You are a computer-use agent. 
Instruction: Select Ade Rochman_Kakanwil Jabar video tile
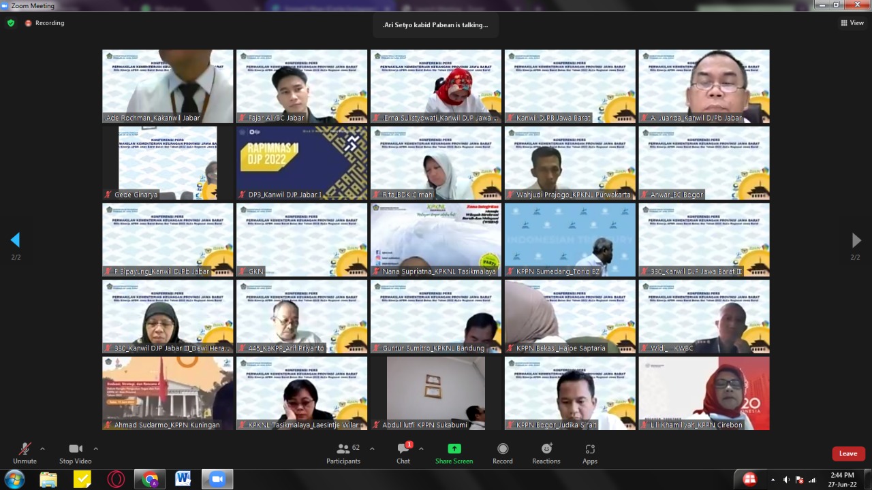point(168,86)
